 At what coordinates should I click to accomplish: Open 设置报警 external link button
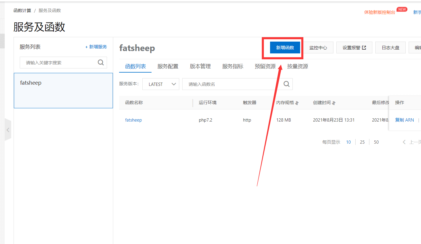click(x=354, y=48)
